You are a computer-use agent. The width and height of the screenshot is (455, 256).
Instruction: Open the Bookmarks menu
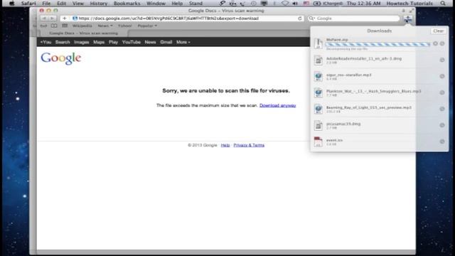coord(127,4)
